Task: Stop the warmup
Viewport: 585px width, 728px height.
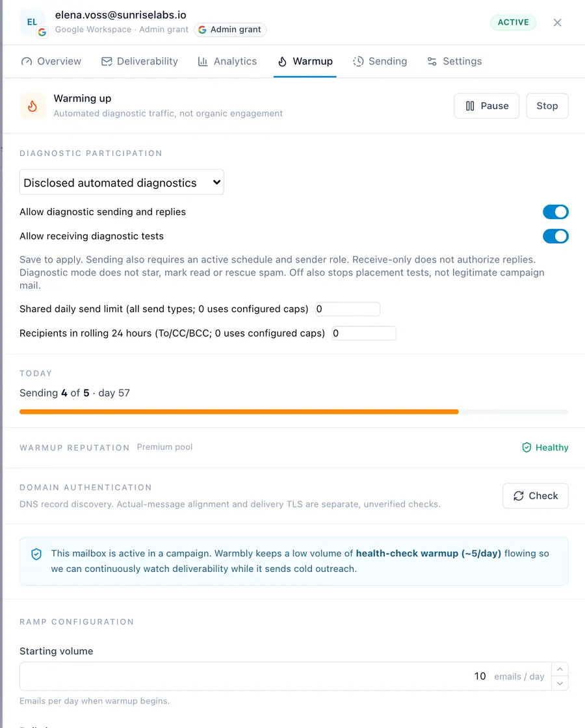Action: coord(547,106)
